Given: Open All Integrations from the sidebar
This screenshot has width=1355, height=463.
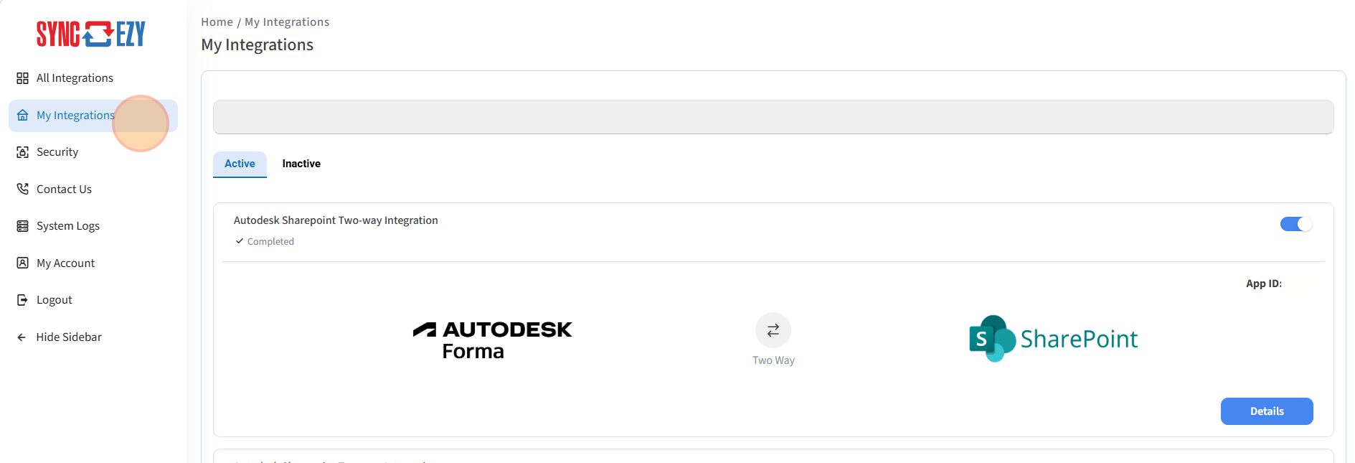Looking at the screenshot, I should point(75,78).
